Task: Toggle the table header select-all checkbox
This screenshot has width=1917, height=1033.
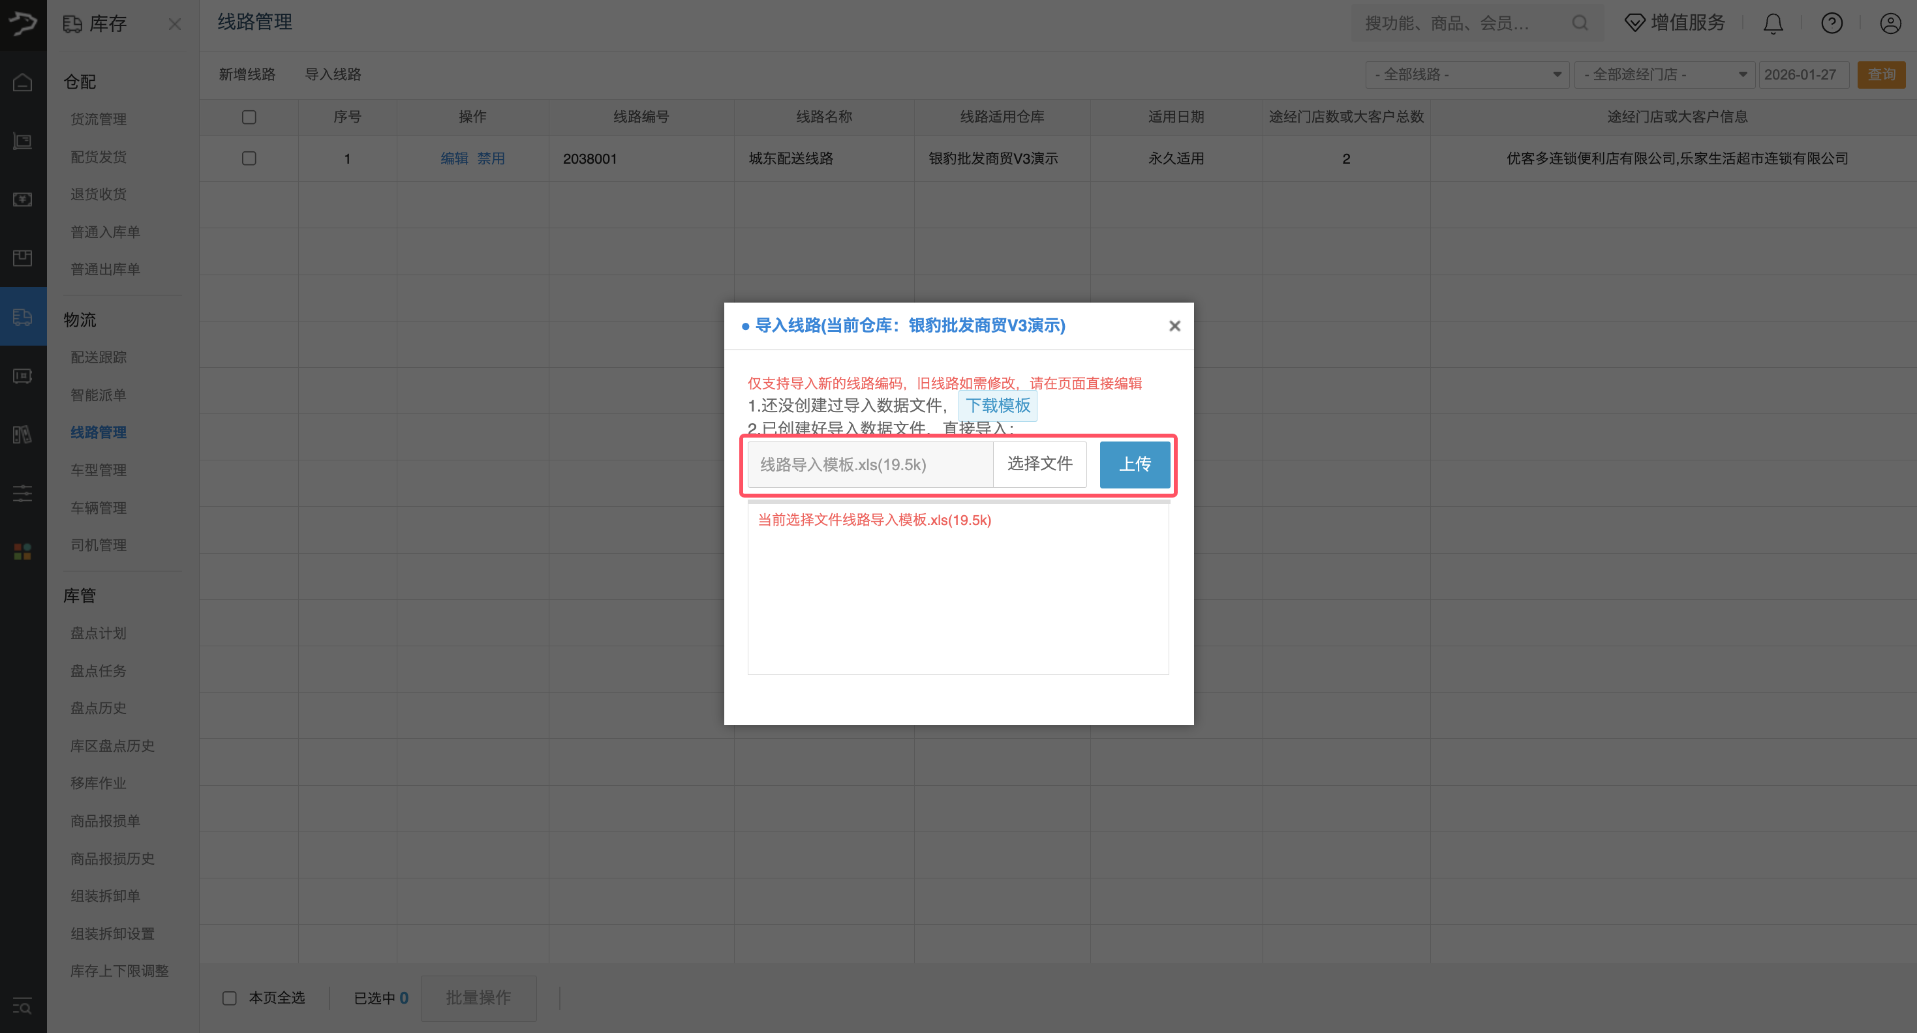Action: [x=249, y=117]
